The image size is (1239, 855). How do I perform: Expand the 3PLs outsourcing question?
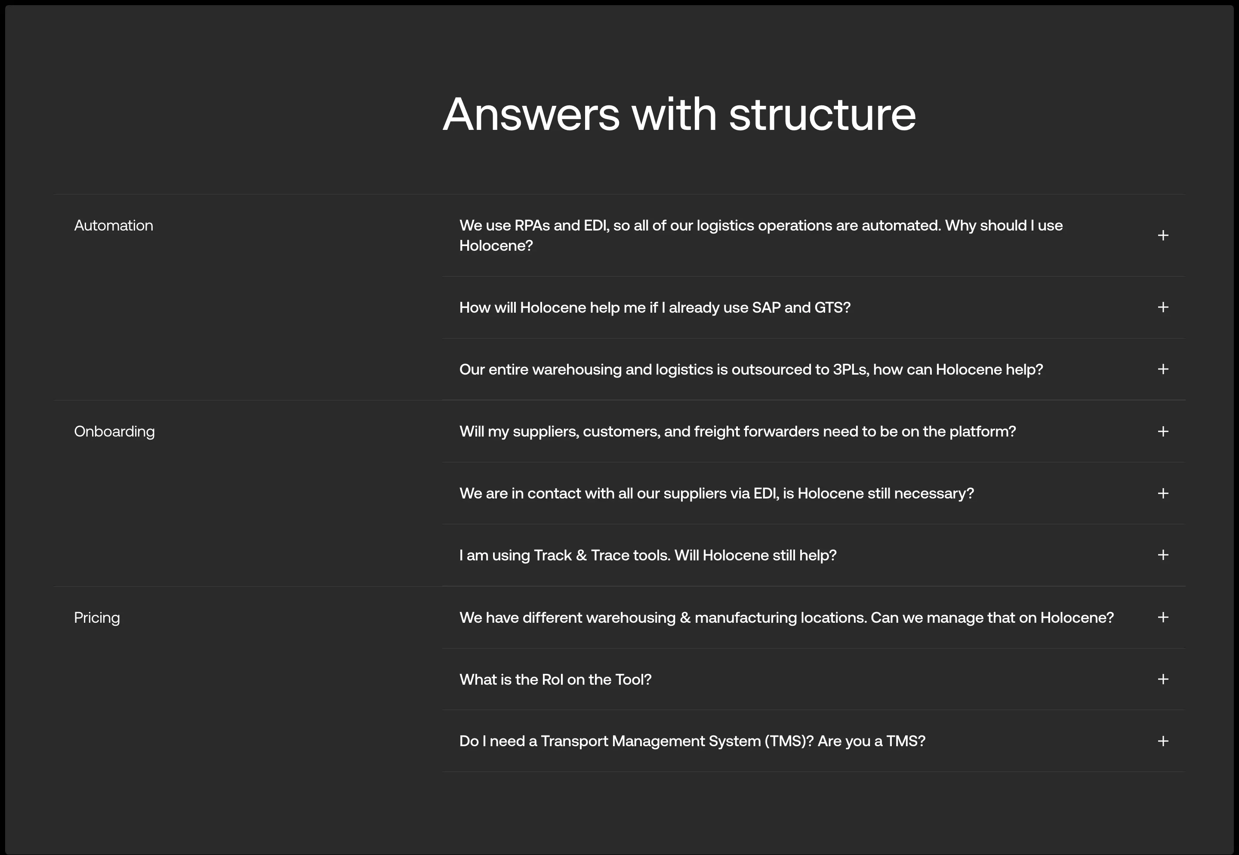(x=1163, y=369)
